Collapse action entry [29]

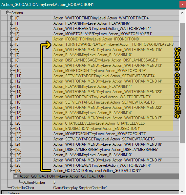point(12,170)
